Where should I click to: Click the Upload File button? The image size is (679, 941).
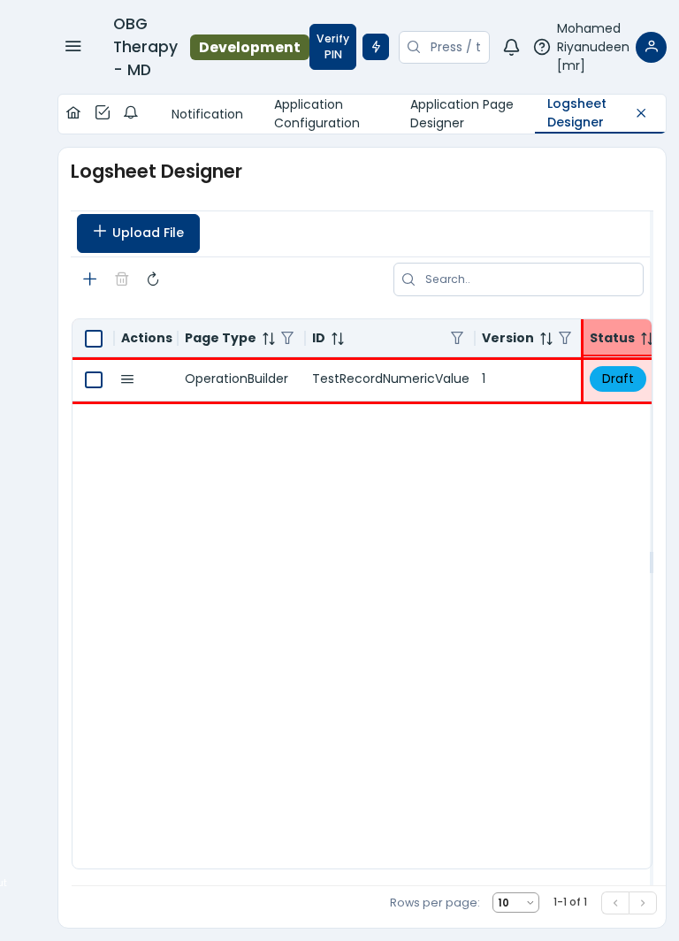(138, 233)
